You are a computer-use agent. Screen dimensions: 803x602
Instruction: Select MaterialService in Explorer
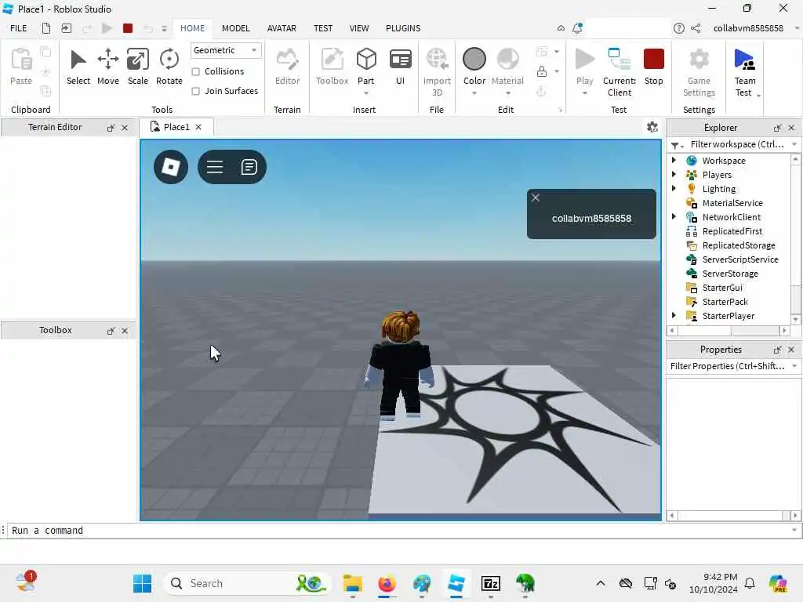click(x=732, y=203)
